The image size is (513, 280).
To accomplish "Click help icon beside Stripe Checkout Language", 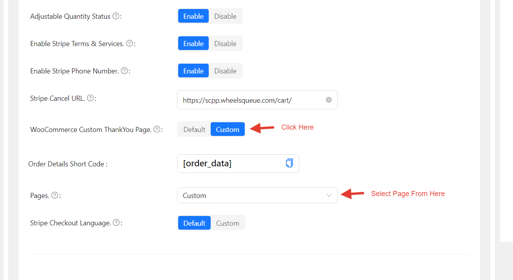I will [116, 223].
